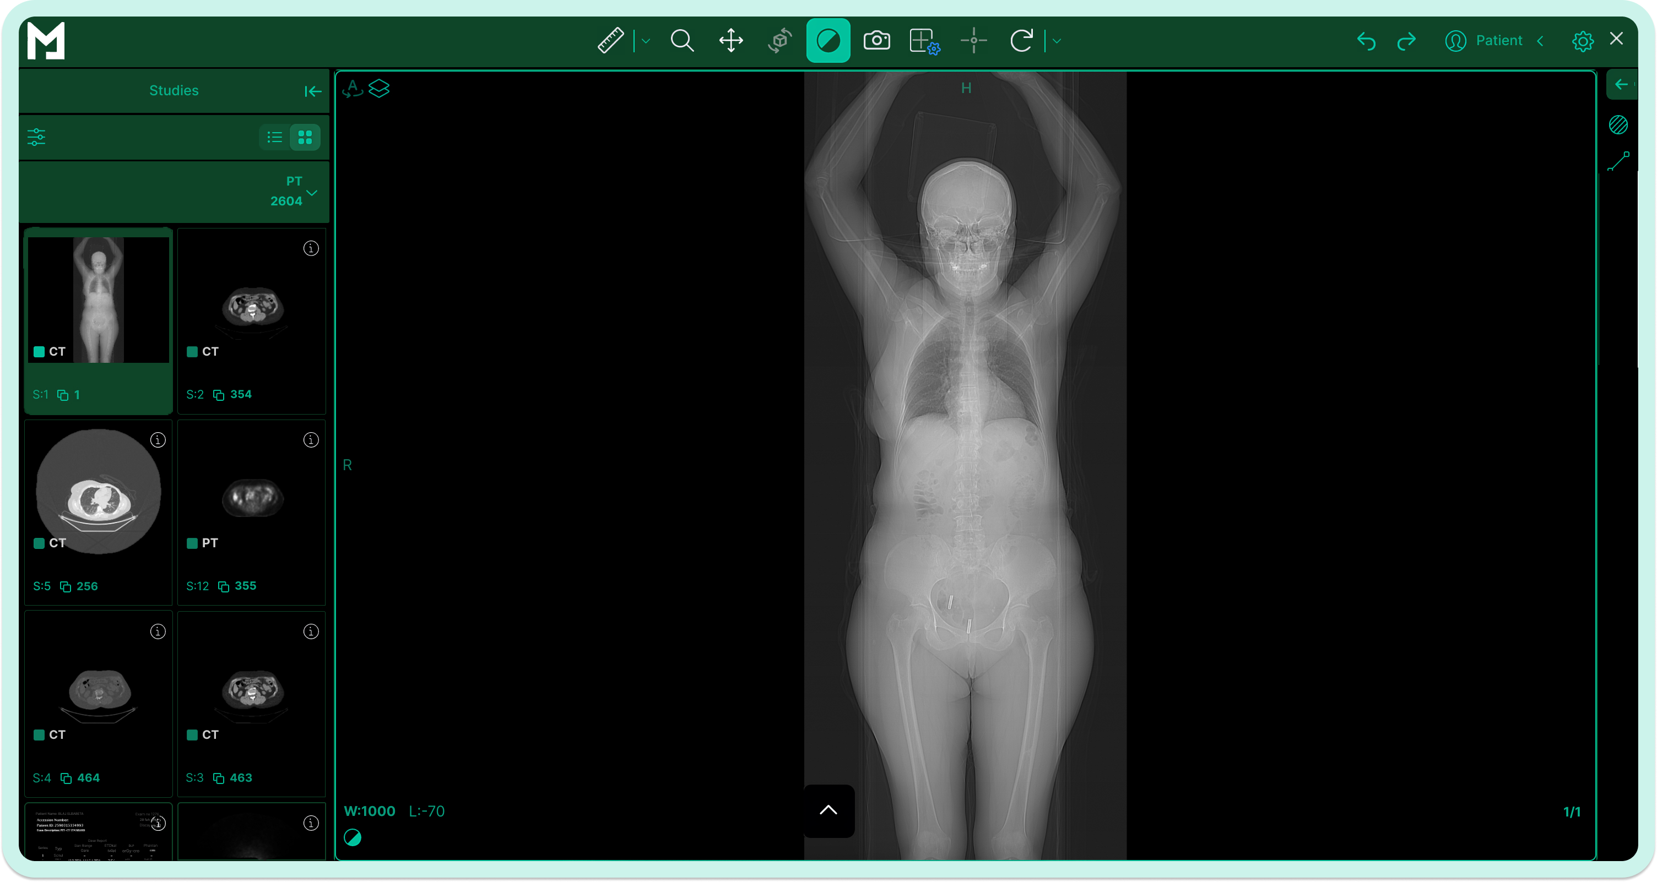Activate the crosshair tool
This screenshot has width=1657, height=882.
(973, 41)
